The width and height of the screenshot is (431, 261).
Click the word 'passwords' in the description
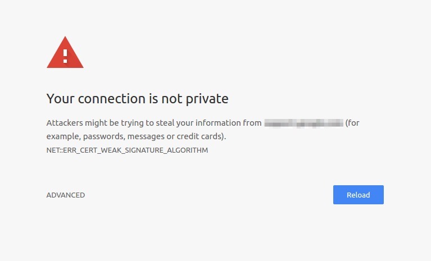click(x=104, y=136)
